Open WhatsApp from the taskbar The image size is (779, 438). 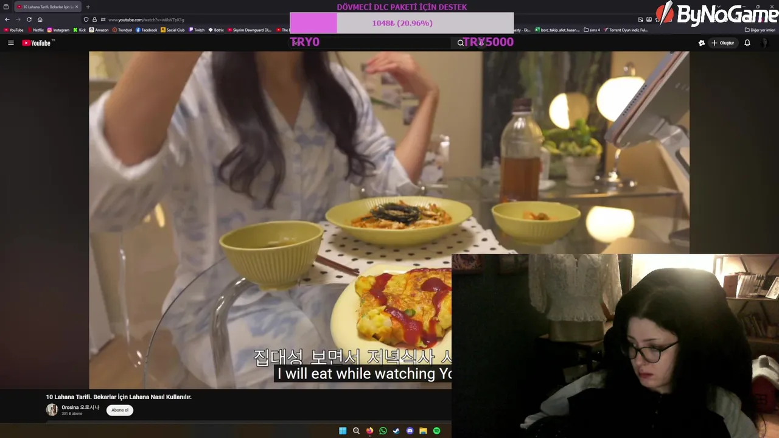[x=383, y=431]
